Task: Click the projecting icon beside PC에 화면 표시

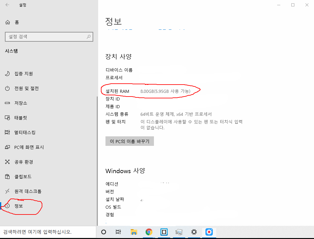Action: [x=7, y=147]
